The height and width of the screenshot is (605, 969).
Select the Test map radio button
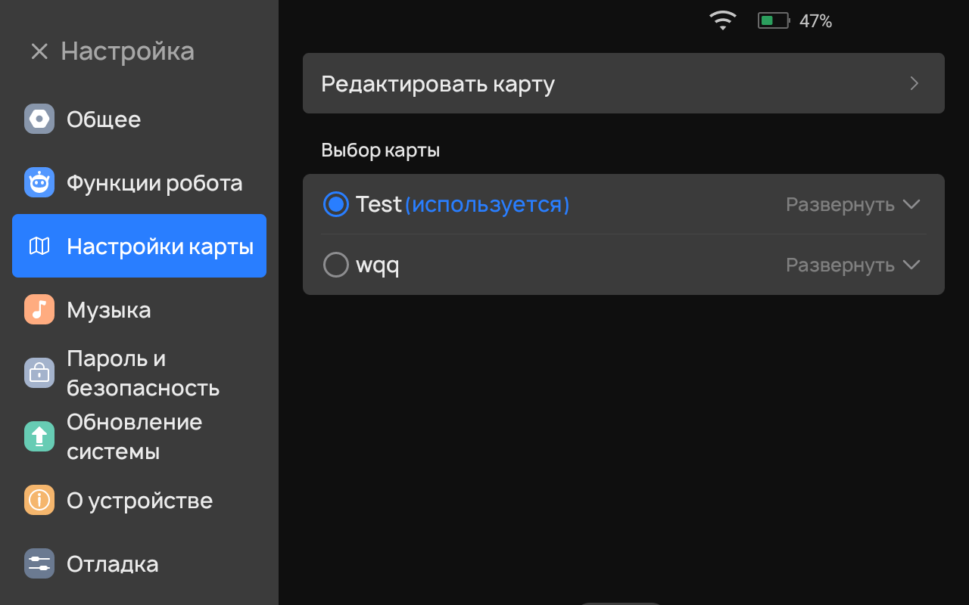tap(335, 204)
